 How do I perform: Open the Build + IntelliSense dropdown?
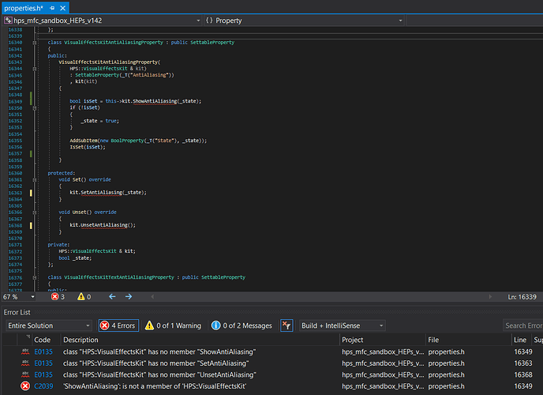pyautogui.click(x=343, y=325)
